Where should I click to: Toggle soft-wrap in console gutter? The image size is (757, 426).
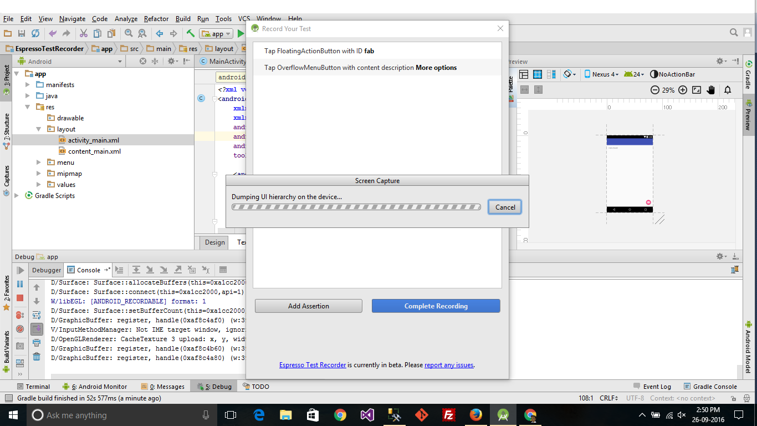coord(37,315)
